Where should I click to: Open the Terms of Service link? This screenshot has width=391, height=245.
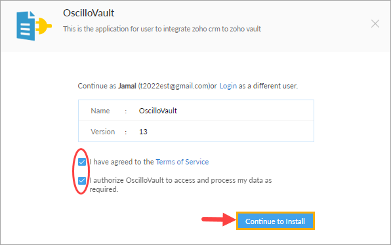point(182,162)
